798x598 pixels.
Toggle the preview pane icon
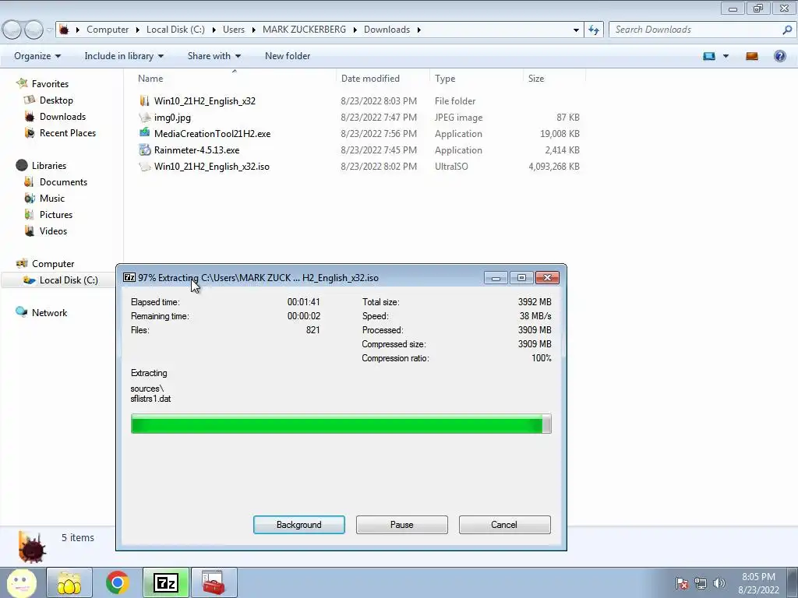[752, 56]
